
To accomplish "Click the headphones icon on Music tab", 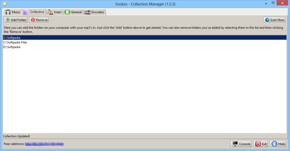I will click(8, 12).
